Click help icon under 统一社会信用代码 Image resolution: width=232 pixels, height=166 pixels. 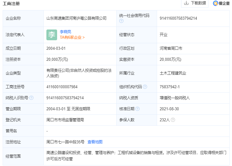(121, 21)
